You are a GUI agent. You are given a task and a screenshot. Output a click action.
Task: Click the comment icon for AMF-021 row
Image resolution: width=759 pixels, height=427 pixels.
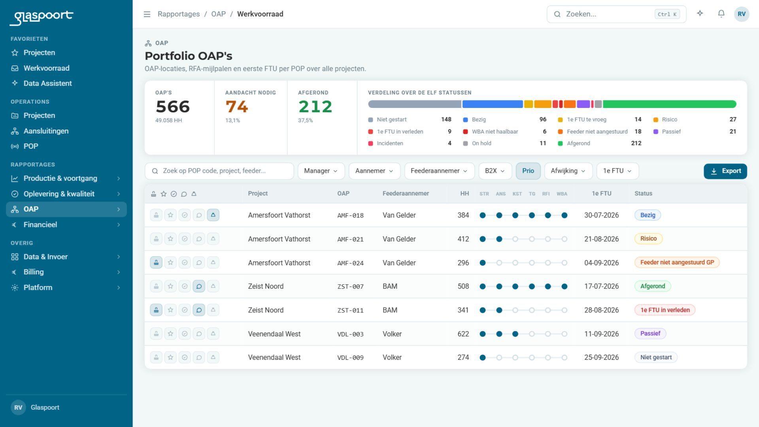pos(199,239)
